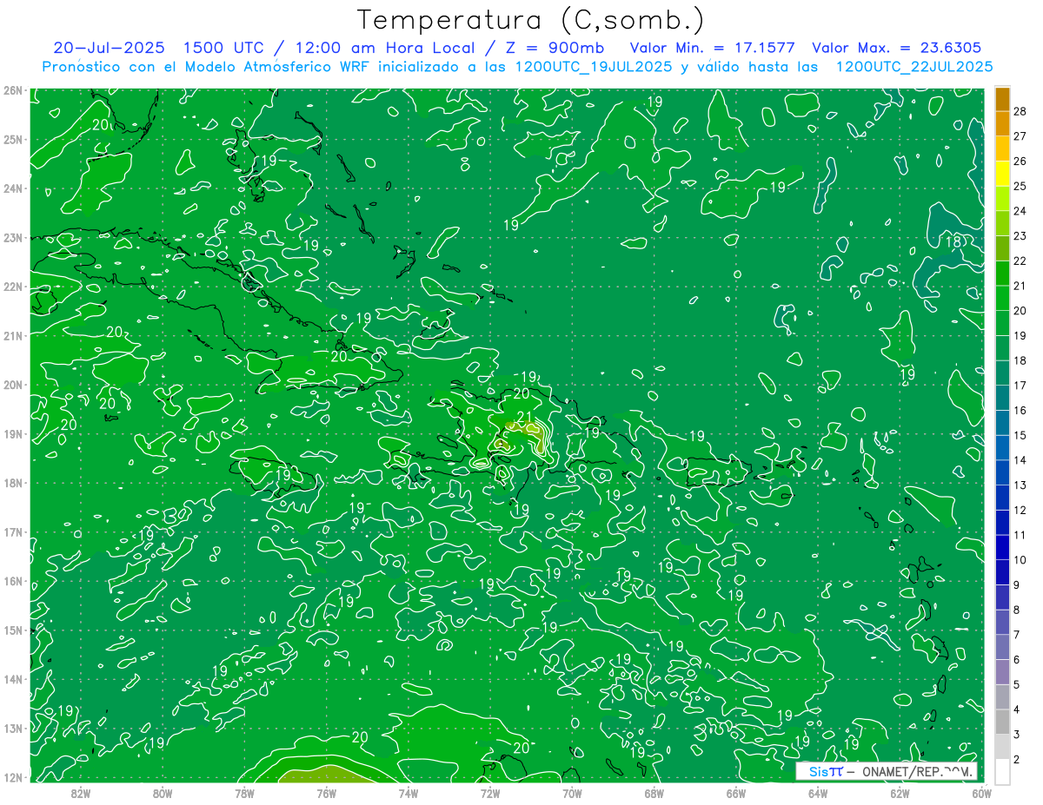This screenshot has height=805, width=1043.
Task: Click the 66W longitude axis label
Action: pos(735,793)
